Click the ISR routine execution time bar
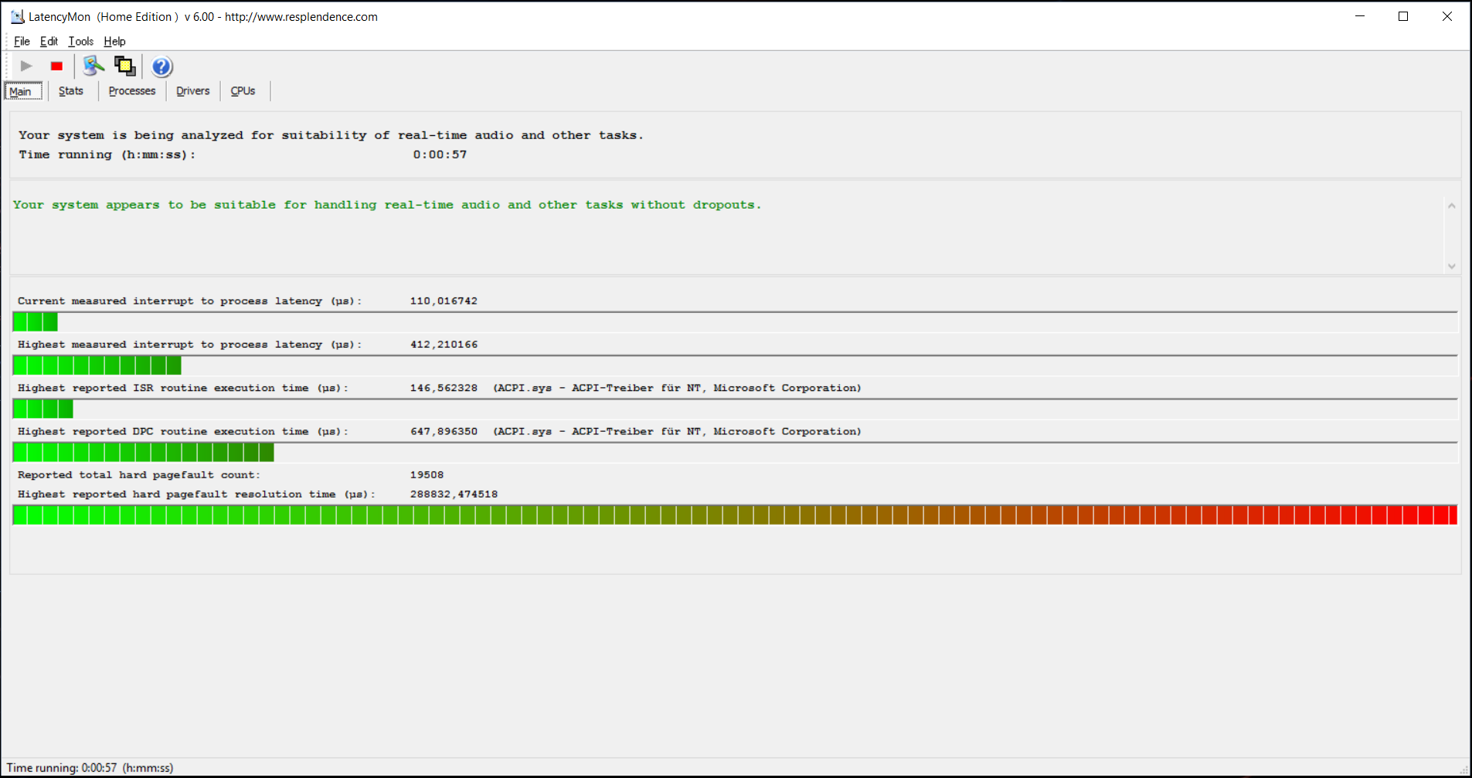The width and height of the screenshot is (1472, 778). [735, 409]
